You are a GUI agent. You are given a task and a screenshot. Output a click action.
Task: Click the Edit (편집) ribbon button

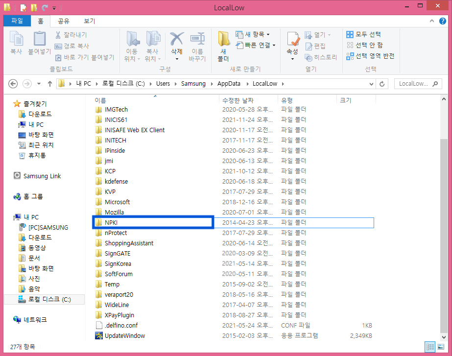click(x=315, y=46)
